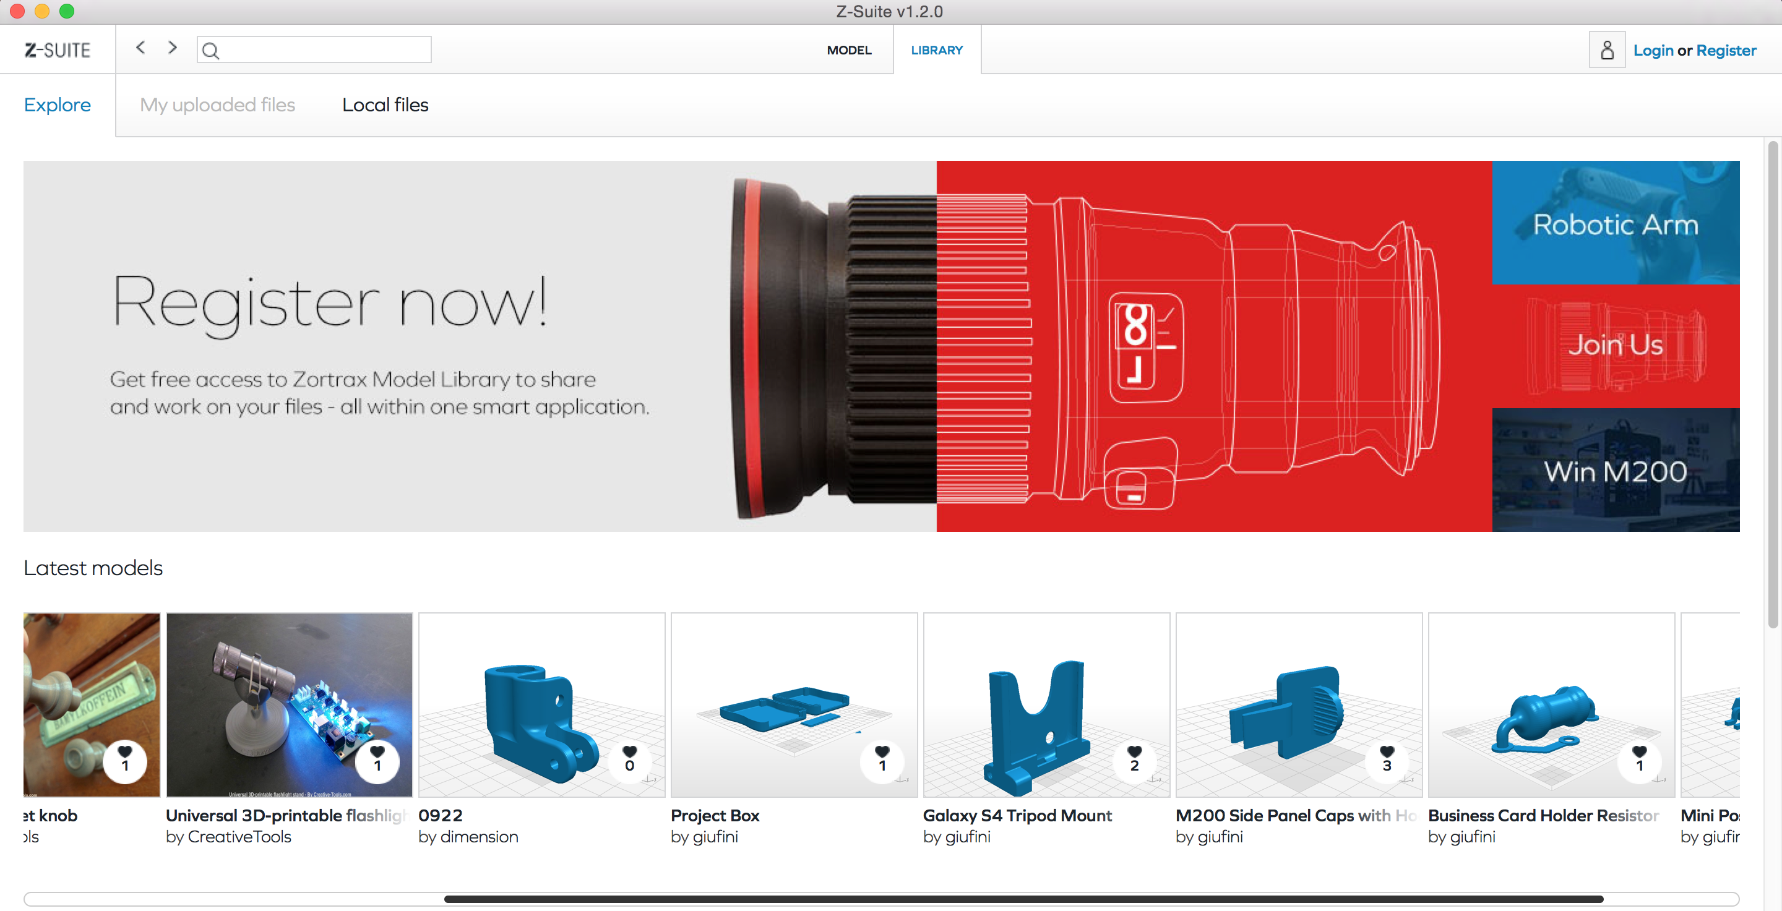This screenshot has height=911, width=1782.
Task: Click the back navigation arrow
Action: tap(140, 48)
